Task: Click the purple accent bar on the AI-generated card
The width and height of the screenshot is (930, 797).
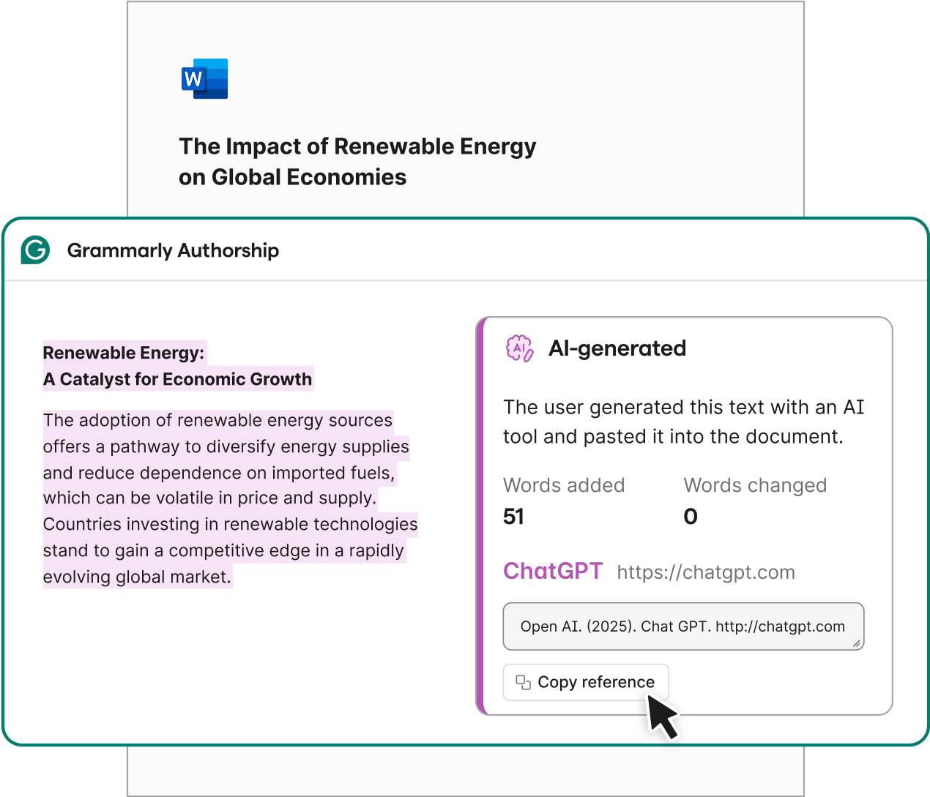Action: coord(481,516)
